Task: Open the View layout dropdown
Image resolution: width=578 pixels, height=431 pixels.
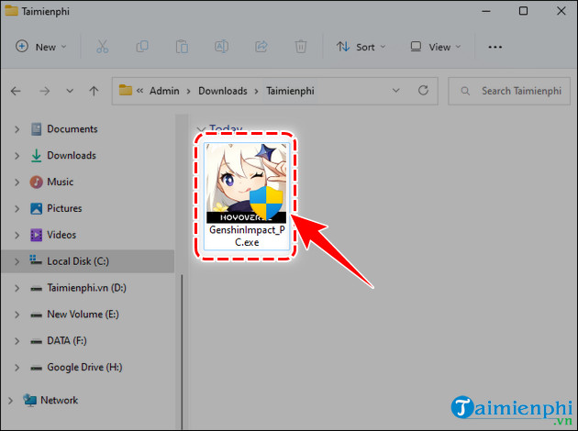Action: 436,47
